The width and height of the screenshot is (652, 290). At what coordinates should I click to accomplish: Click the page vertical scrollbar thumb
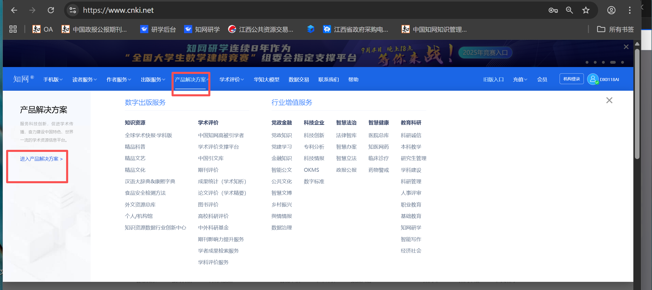(x=637, y=104)
